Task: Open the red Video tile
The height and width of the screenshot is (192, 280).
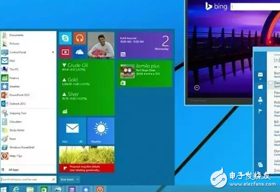Action: point(66,52)
